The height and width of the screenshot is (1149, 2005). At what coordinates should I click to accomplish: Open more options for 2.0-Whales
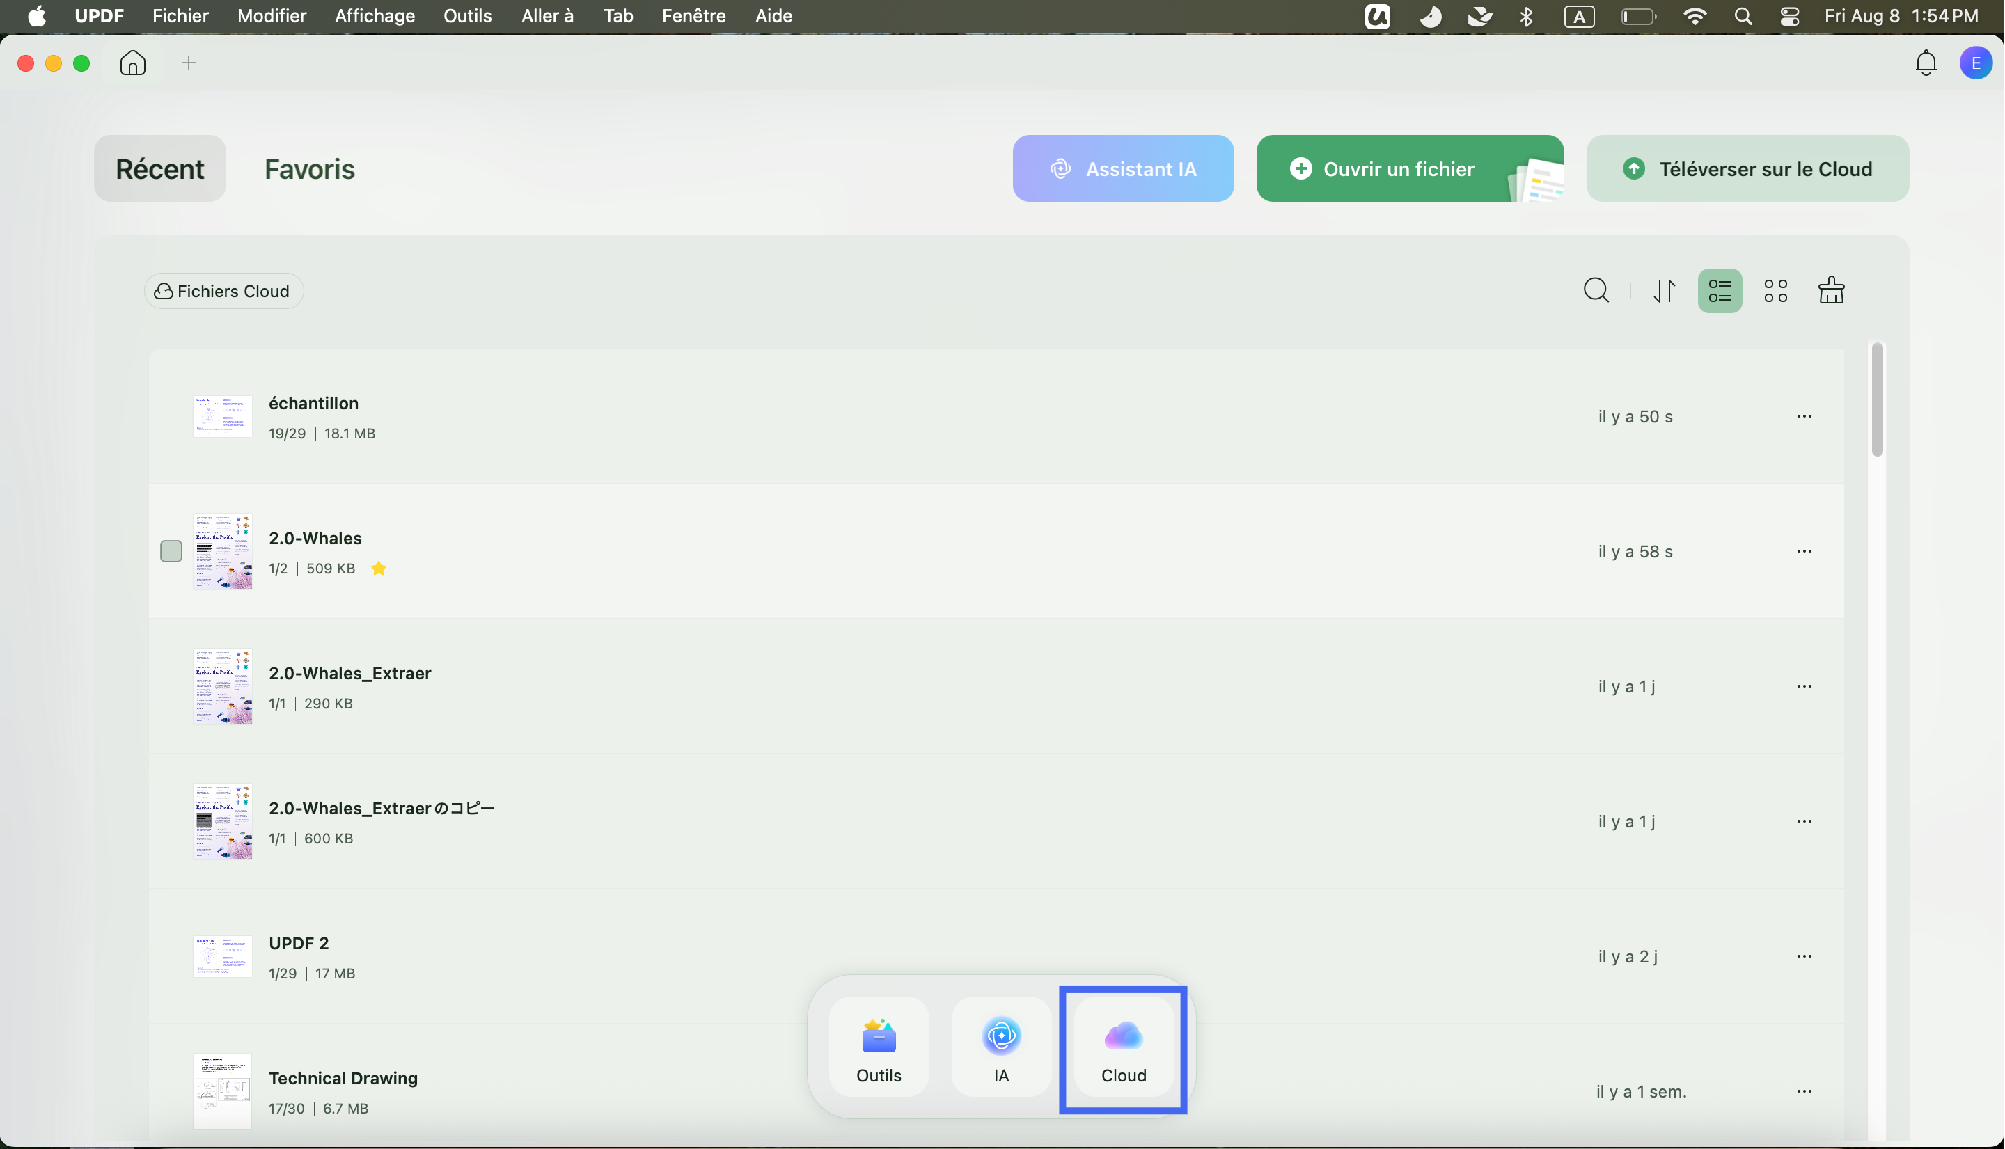click(x=1804, y=550)
